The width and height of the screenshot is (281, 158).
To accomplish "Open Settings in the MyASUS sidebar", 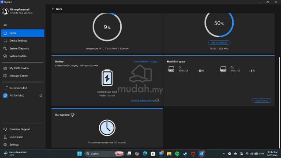I will click(x=22, y=145).
